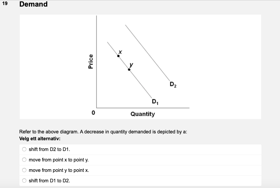Click the 'Demand' question heading
Viewport: 280px width, 188px height.
(x=34, y=4)
